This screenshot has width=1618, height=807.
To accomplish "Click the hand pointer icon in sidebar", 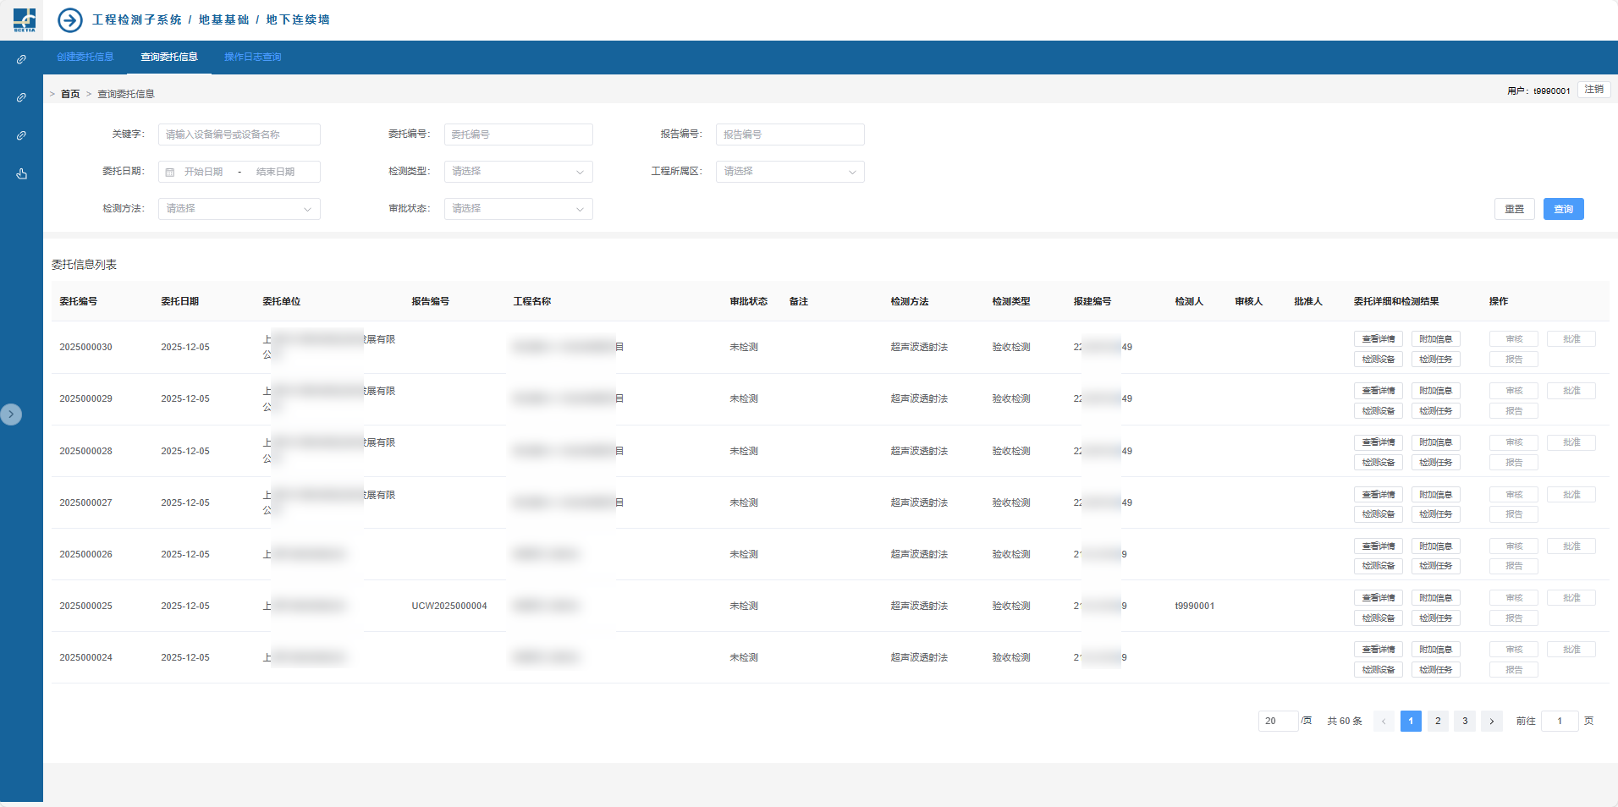I will point(21,173).
